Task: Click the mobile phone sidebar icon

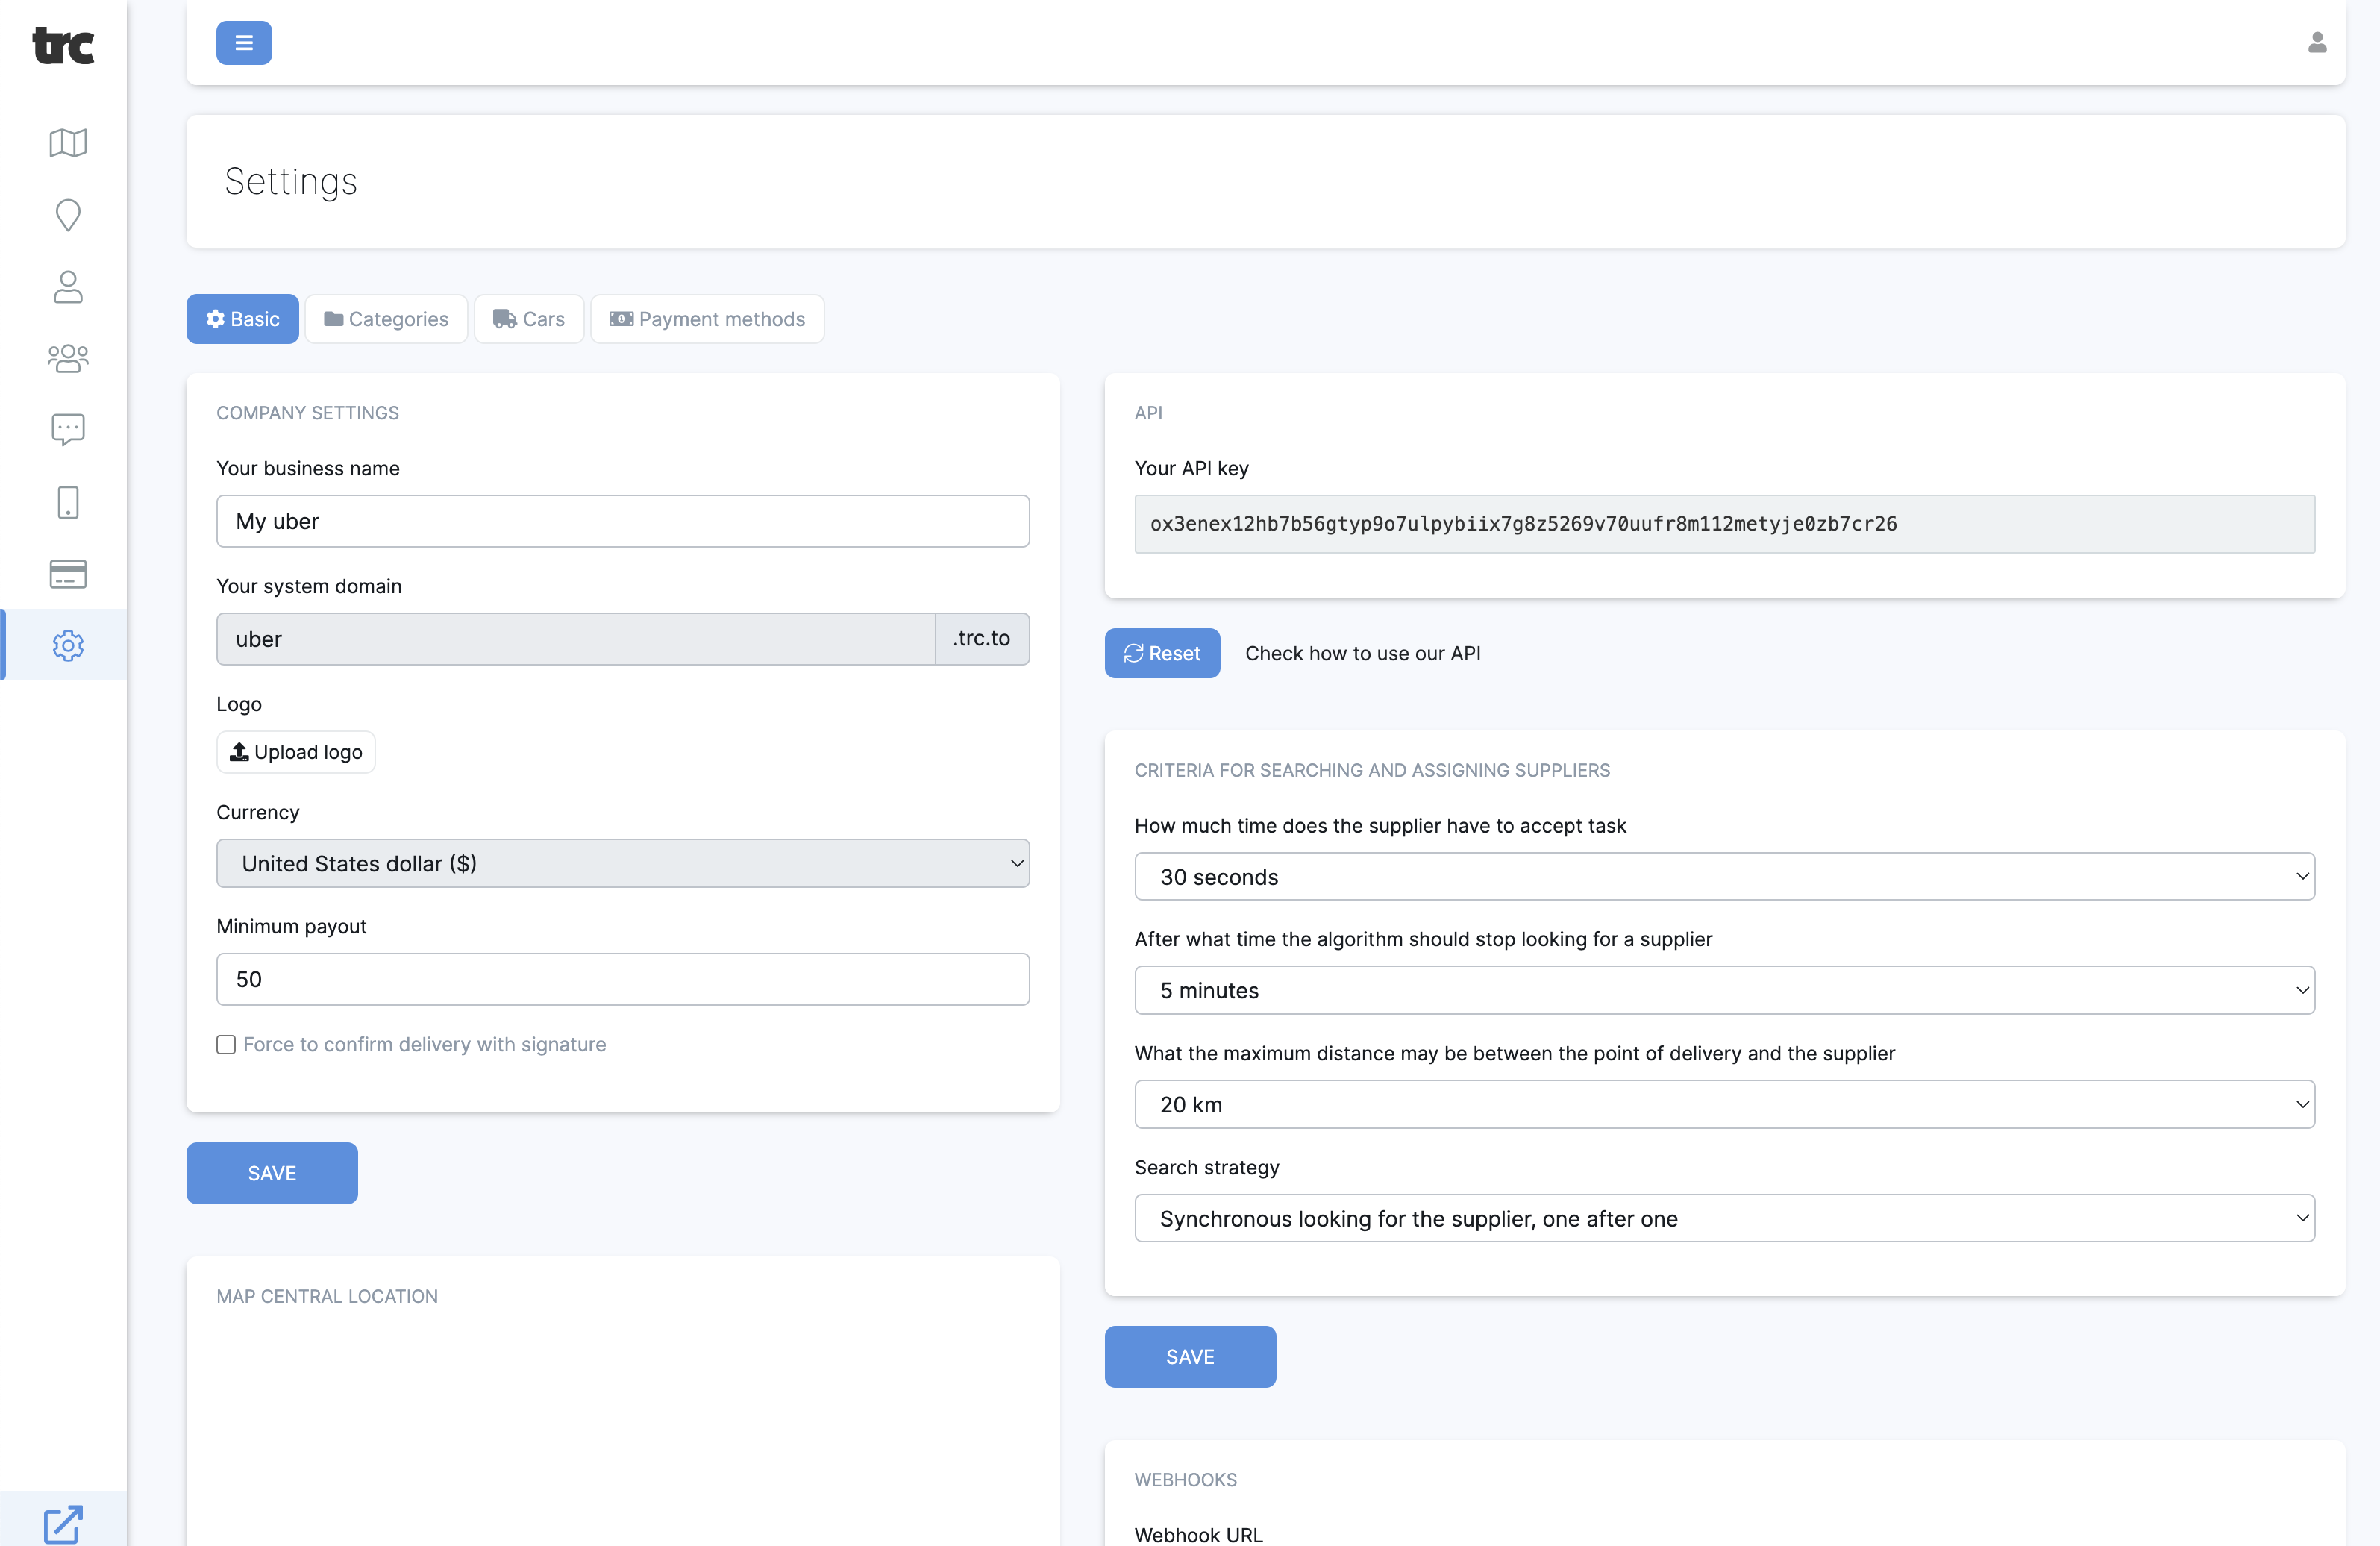Action: [x=68, y=502]
